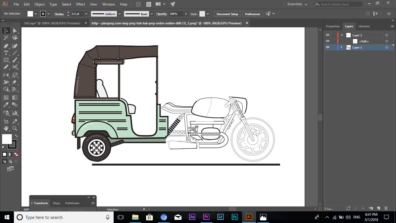Expand the Layer 1 contents

341,47
